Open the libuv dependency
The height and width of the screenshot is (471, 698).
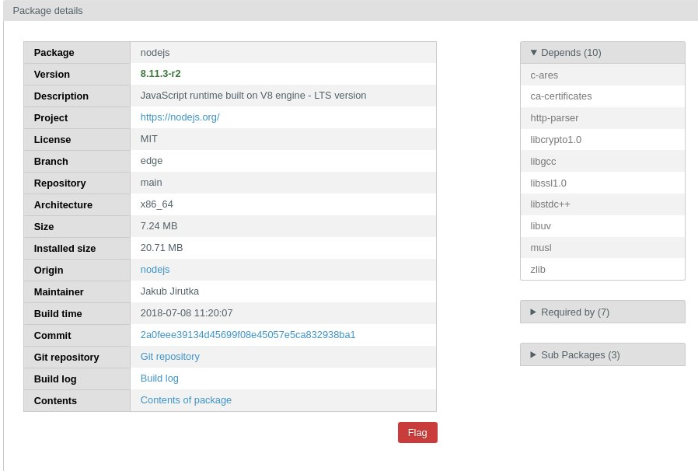pos(540,226)
